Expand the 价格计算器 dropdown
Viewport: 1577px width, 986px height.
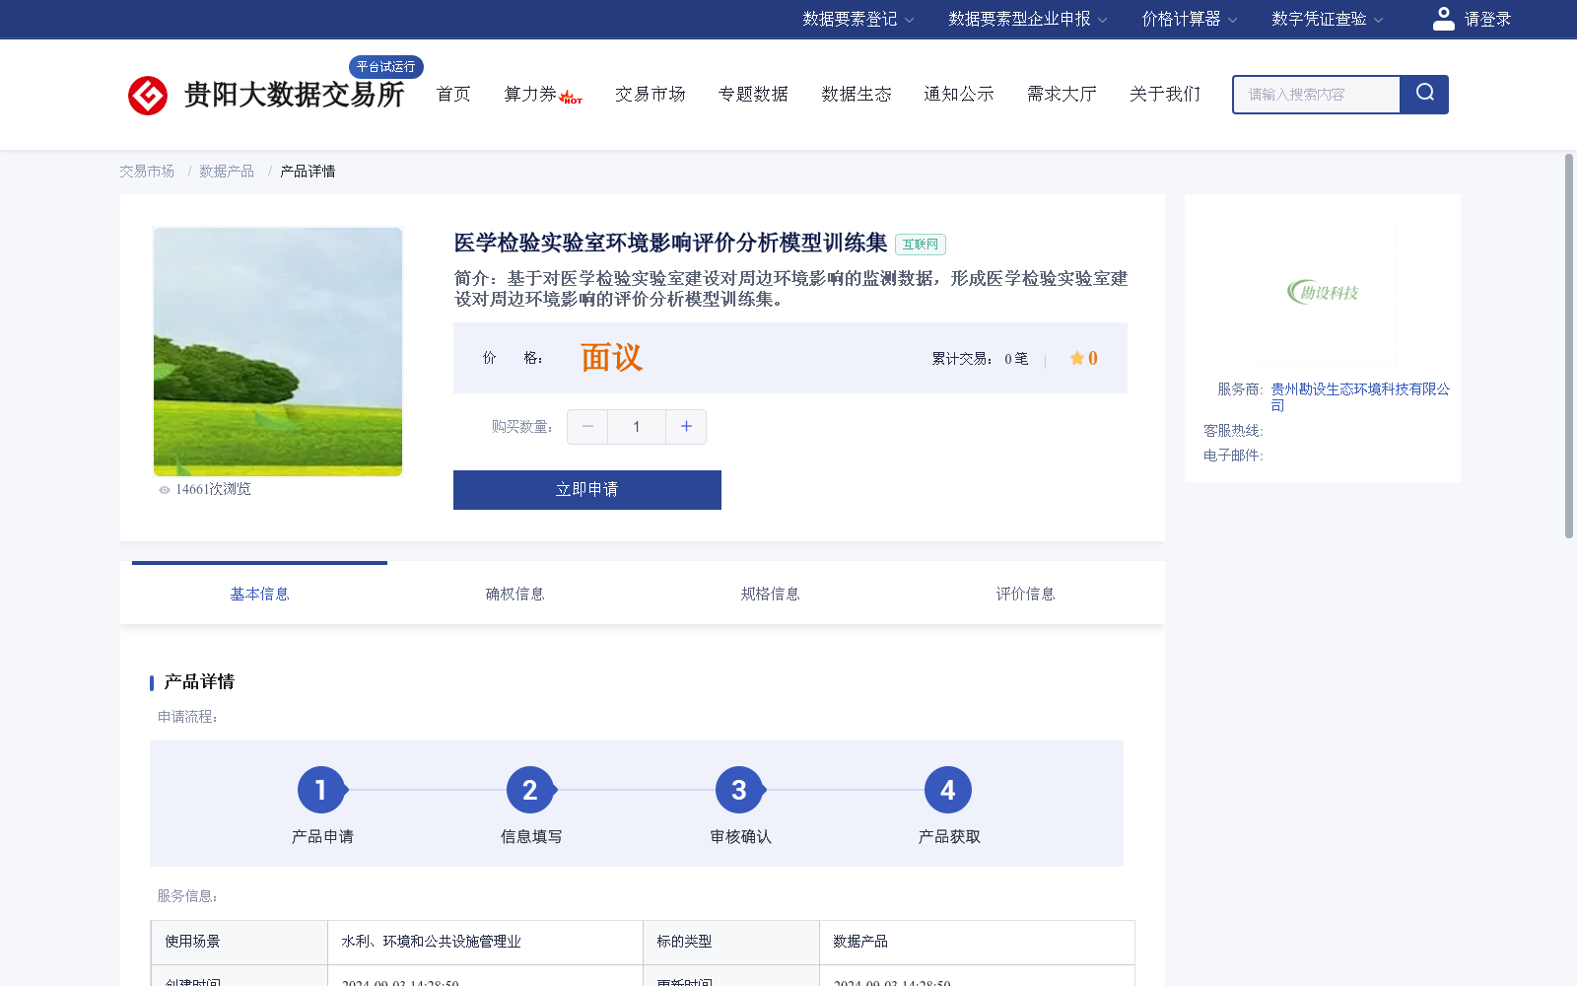(x=1190, y=19)
